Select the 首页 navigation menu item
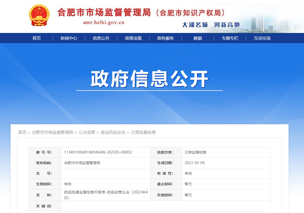This screenshot has height=213, width=304. [x=36, y=38]
